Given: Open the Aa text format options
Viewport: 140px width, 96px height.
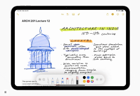Looking at the screenshot, I should (x=62, y=14).
